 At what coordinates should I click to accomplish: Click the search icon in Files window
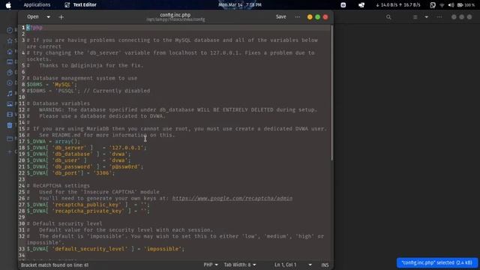tap(388, 17)
